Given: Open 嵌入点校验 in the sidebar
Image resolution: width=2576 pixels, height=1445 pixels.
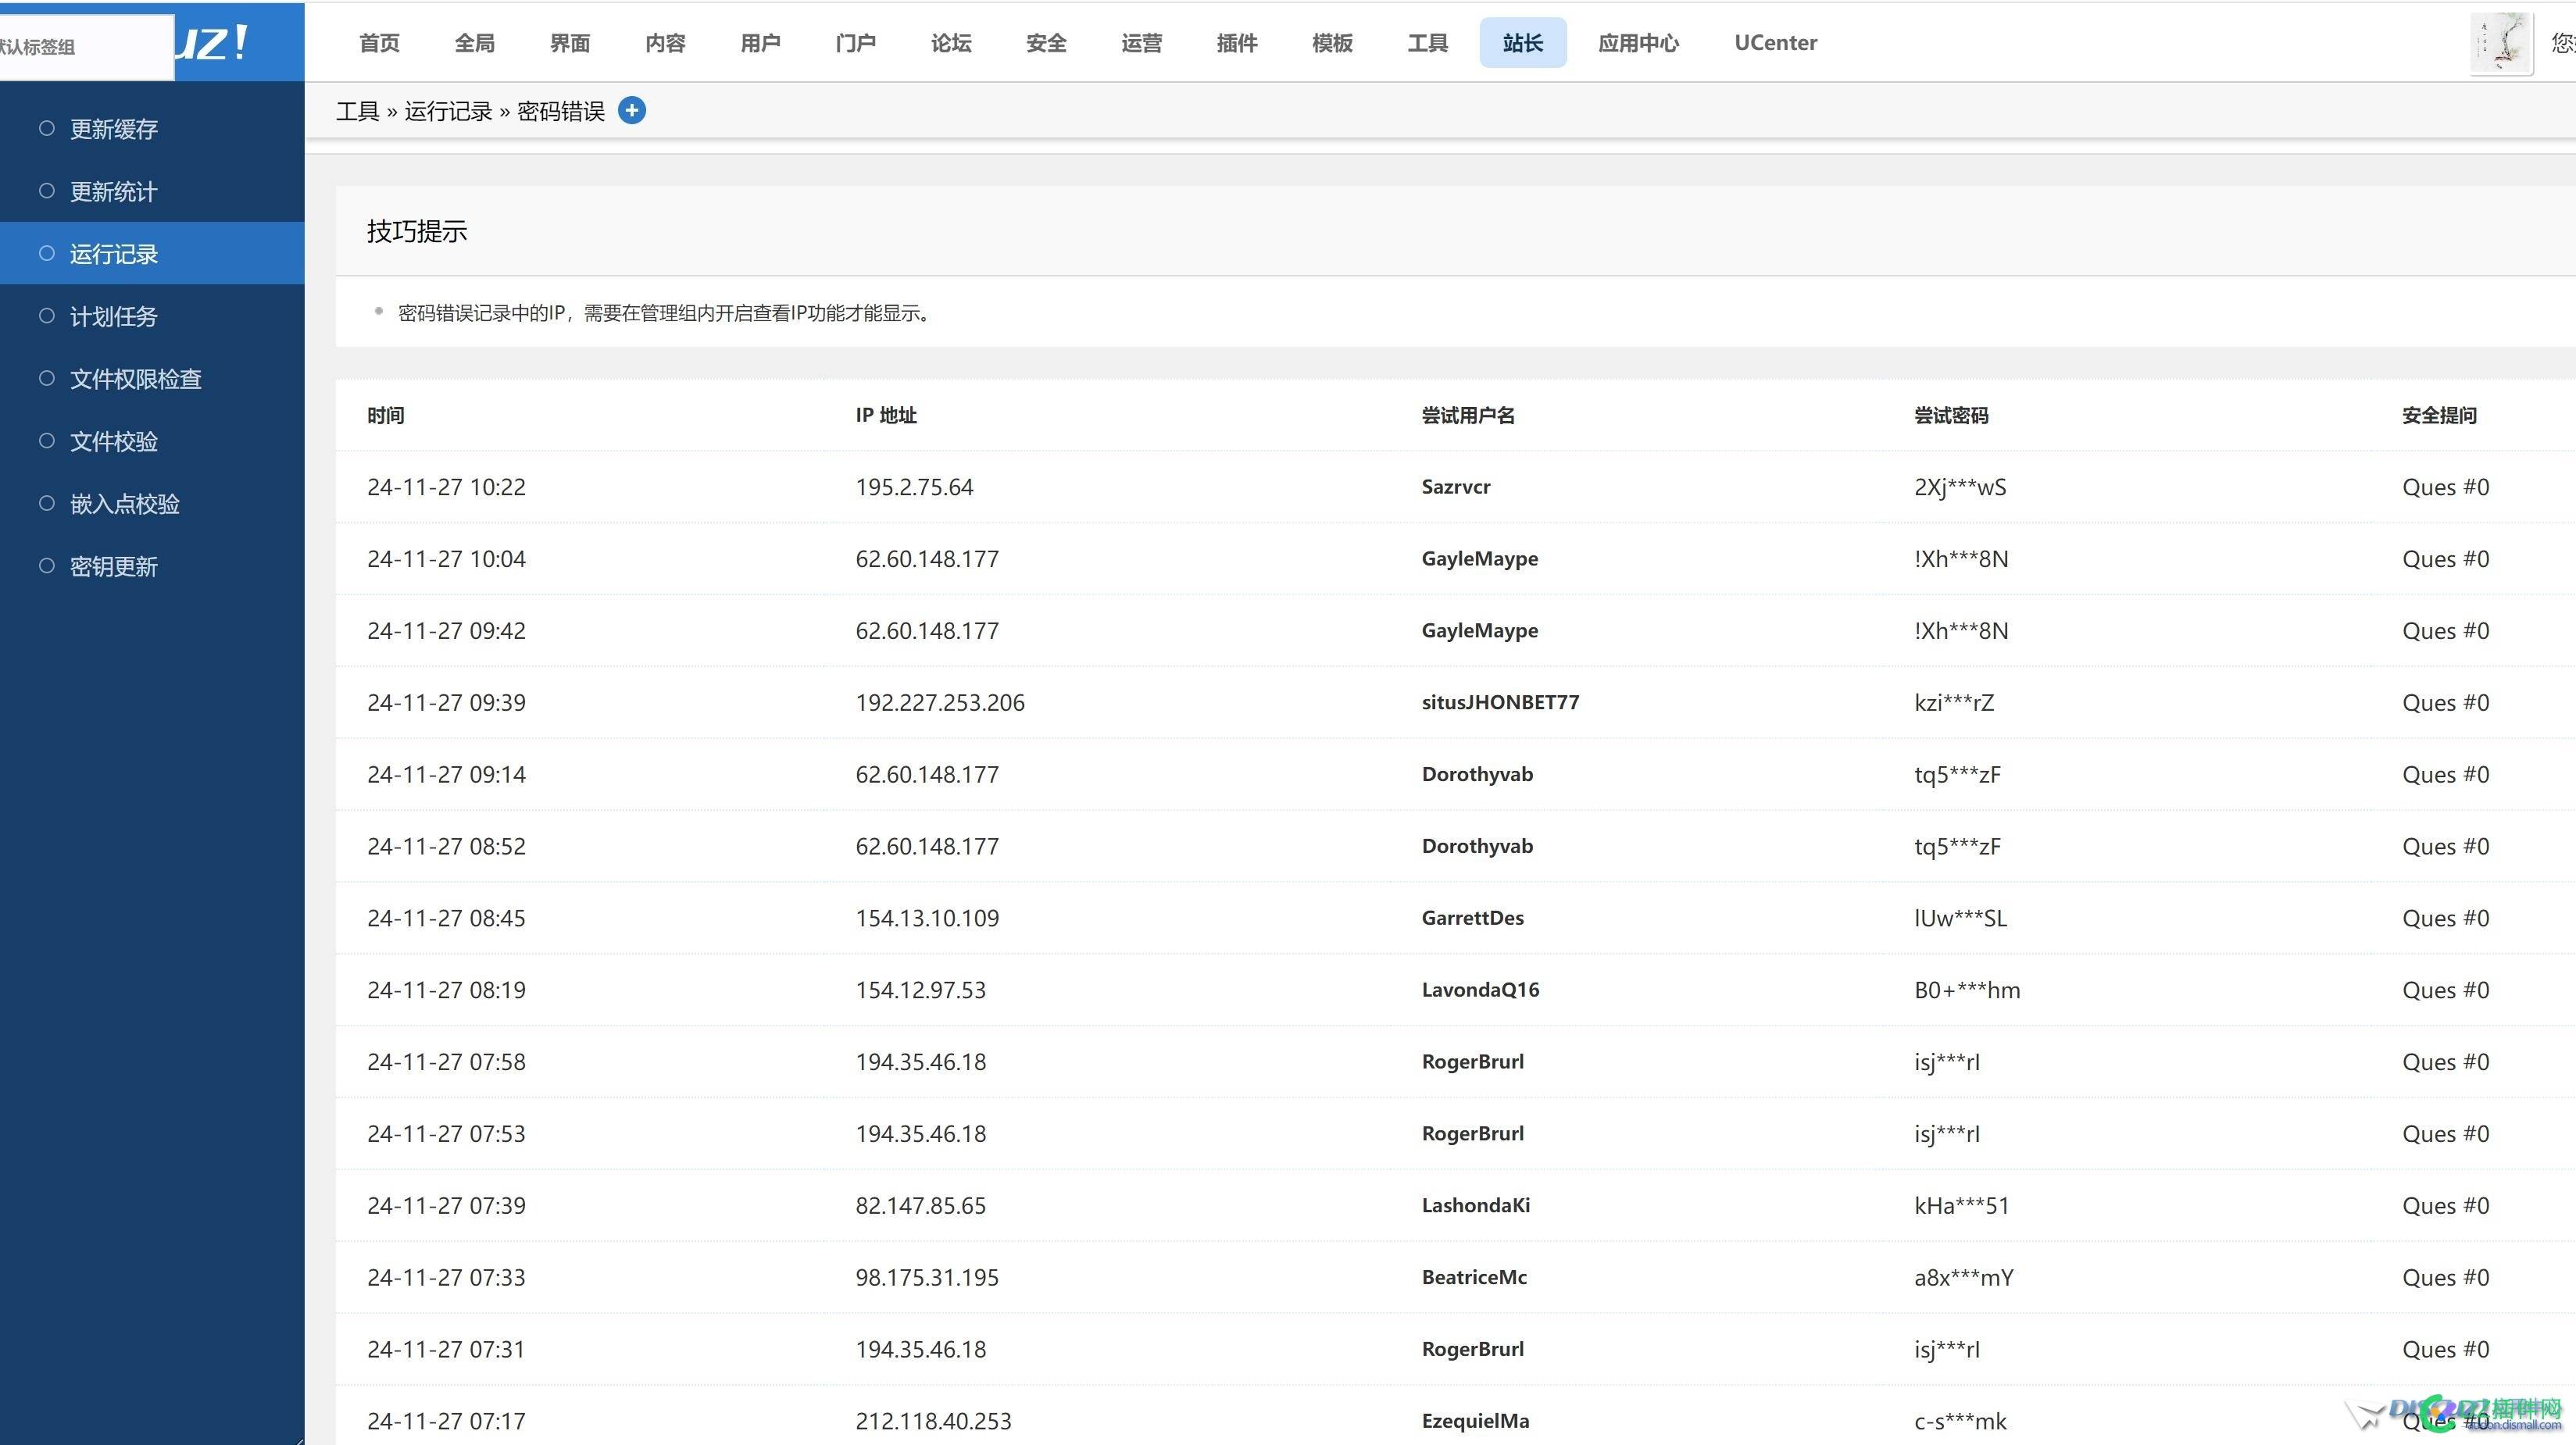Looking at the screenshot, I should (125, 504).
